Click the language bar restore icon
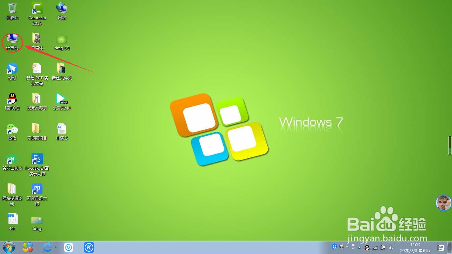Screen dimensions: 452x254 pyautogui.click(x=353, y=245)
